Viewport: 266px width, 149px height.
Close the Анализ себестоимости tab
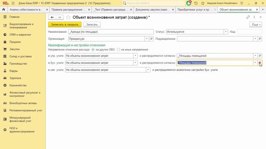(47, 10)
